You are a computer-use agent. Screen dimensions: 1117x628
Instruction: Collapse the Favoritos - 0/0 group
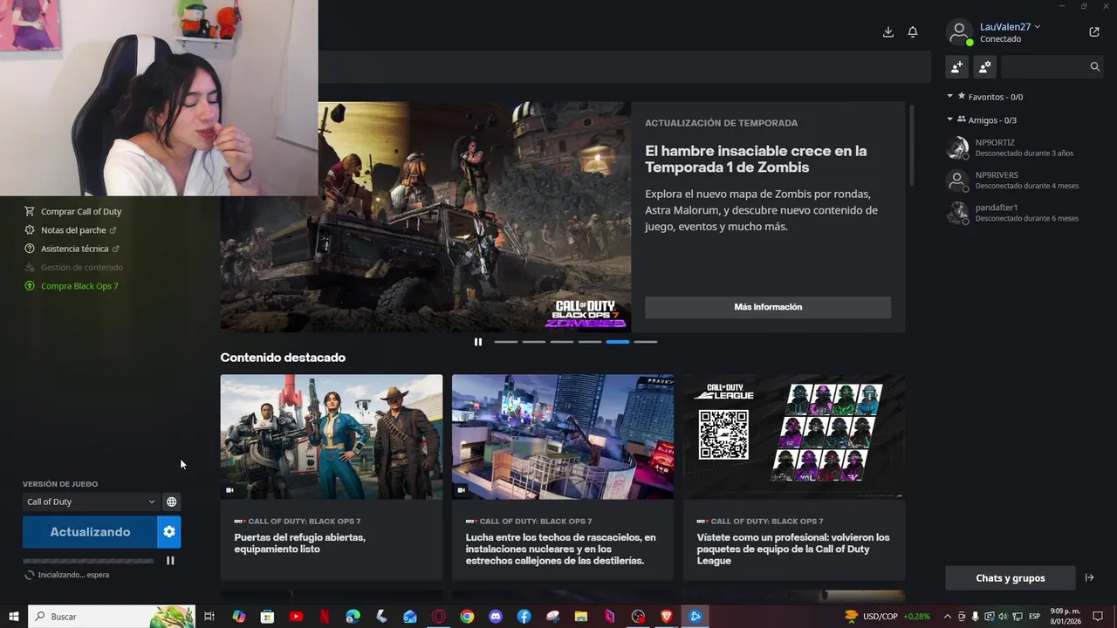tap(950, 97)
